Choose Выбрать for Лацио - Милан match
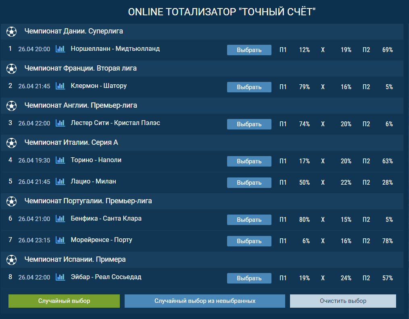 [x=249, y=182]
